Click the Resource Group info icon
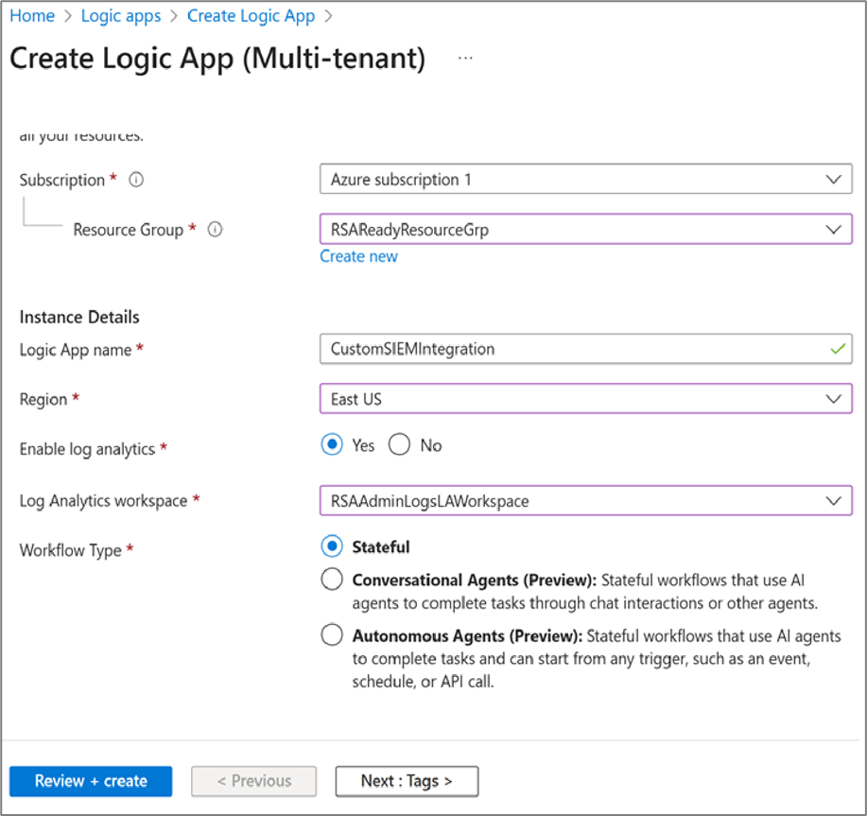The height and width of the screenshot is (816, 867). pos(215,230)
